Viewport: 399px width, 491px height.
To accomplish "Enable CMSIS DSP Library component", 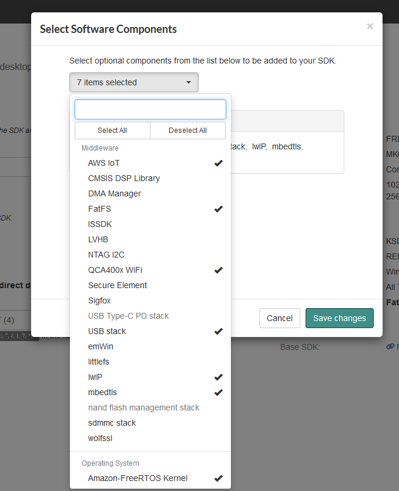I will coord(124,178).
